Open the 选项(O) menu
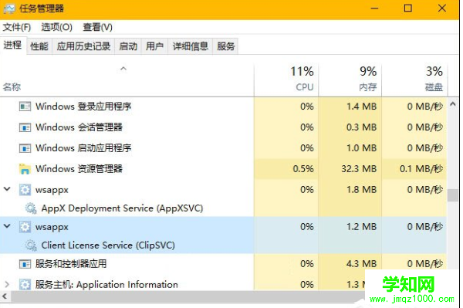 click(56, 27)
